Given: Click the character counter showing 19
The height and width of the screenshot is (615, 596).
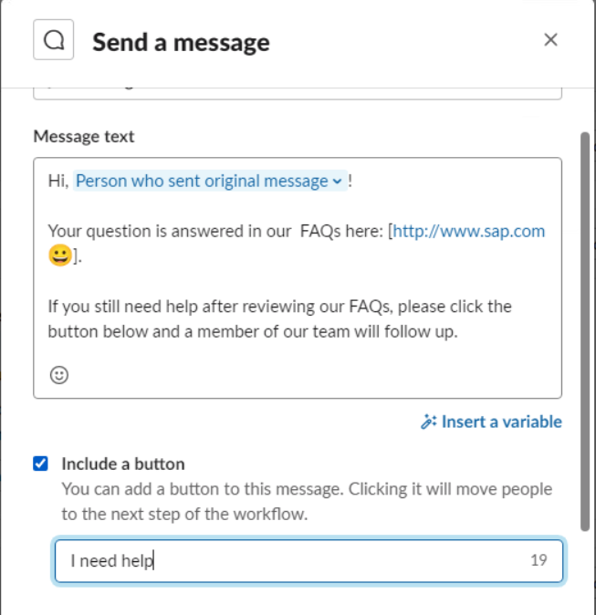Looking at the screenshot, I should 538,560.
